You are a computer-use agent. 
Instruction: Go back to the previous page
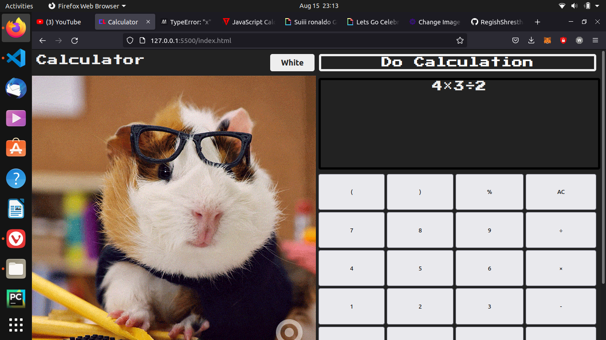coord(43,41)
